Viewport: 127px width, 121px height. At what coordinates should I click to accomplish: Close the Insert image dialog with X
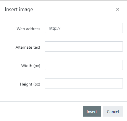click(x=118, y=9)
